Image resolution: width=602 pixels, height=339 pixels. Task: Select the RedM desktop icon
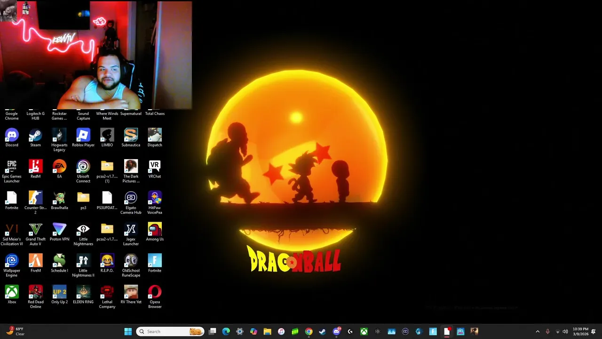coord(35,169)
